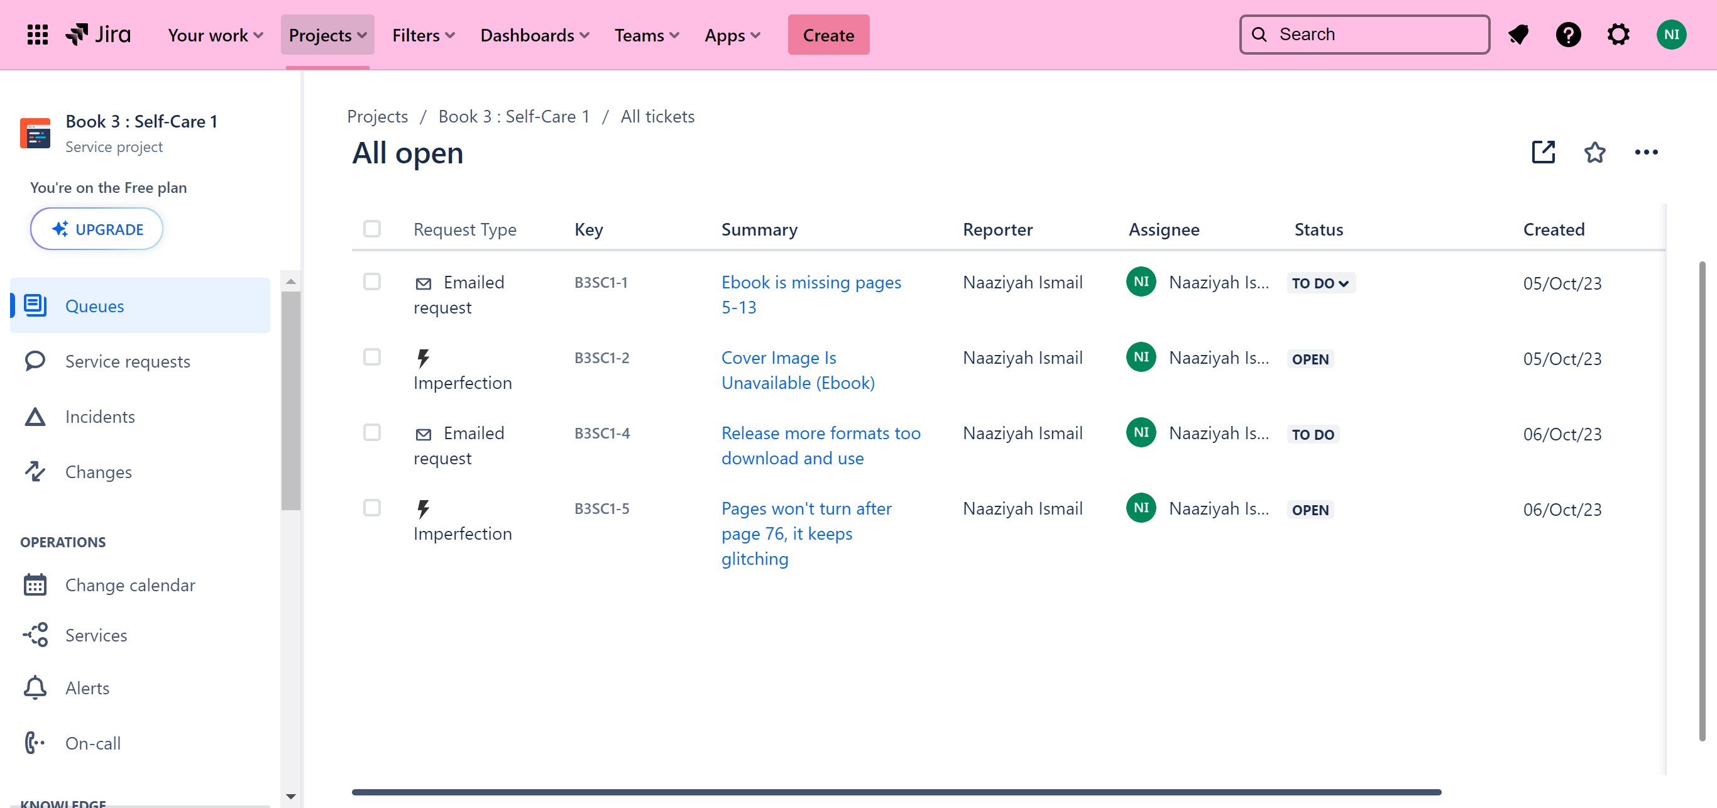Star the All open queue
The image size is (1717, 808).
(x=1594, y=153)
